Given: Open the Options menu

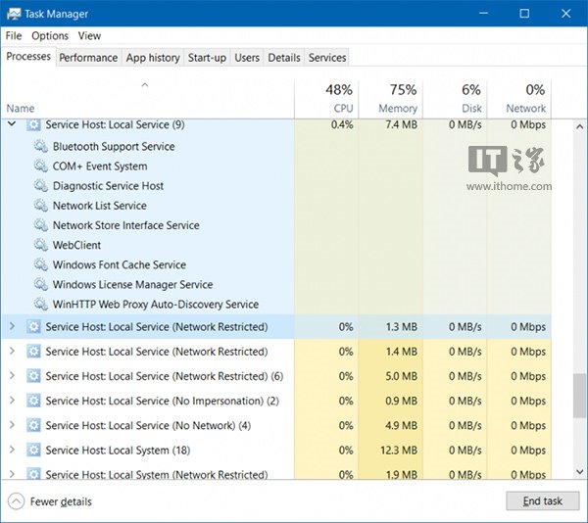Looking at the screenshot, I should click(x=50, y=35).
